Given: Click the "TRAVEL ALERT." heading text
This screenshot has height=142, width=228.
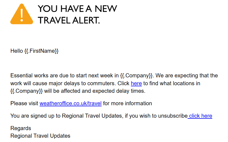Looking at the screenshot, I should click(x=69, y=20).
